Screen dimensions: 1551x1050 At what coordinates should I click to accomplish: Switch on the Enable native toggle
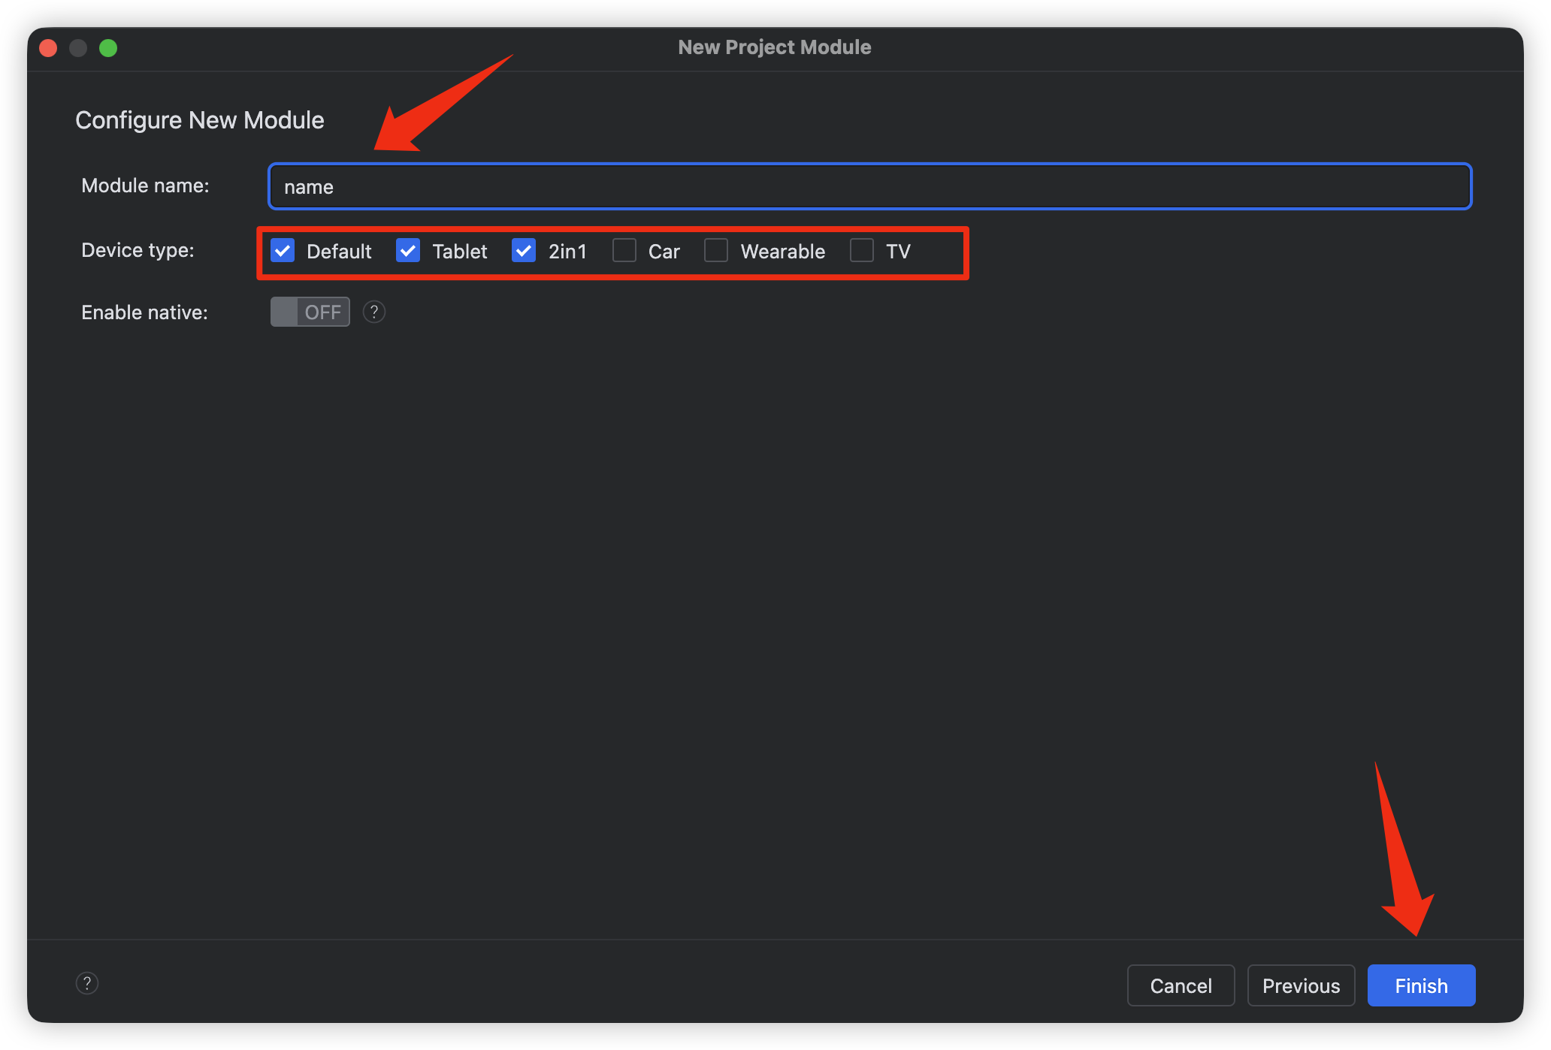[310, 312]
